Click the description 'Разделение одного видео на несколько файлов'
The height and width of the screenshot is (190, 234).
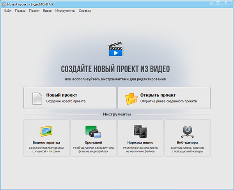coord(140,149)
